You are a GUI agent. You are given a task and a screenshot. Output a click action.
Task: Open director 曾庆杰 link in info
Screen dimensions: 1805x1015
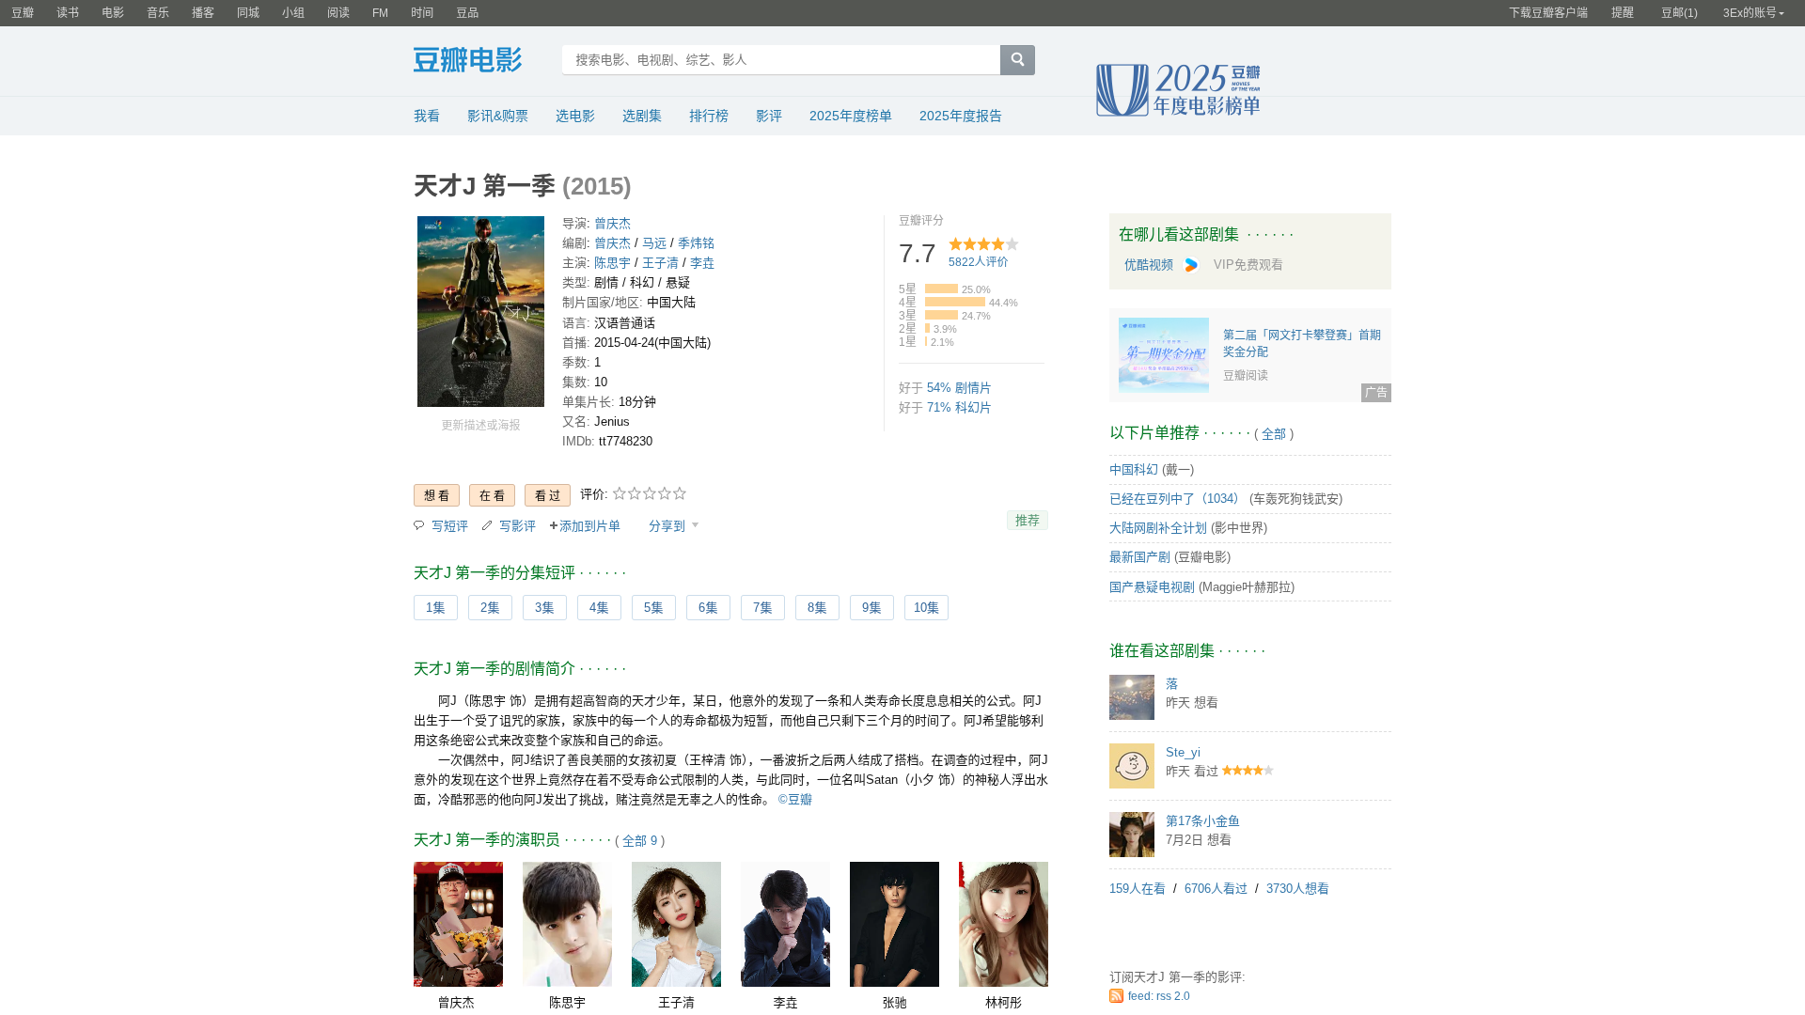click(x=612, y=224)
